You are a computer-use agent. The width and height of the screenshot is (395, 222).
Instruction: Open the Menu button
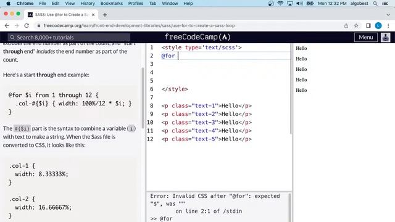coord(366,37)
